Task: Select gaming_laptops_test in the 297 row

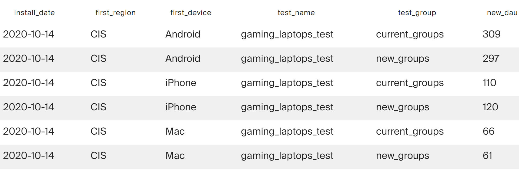Action: click(287, 59)
